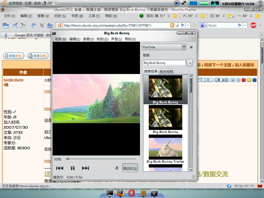This screenshot has height=198, width=264.
Task: Click the Go arrow in address bar
Action: click(183, 26)
